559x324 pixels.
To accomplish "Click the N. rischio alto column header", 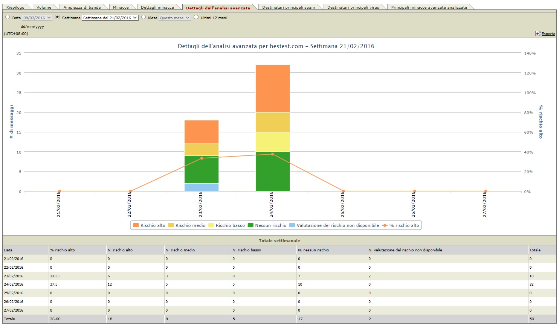I will (x=120, y=250).
